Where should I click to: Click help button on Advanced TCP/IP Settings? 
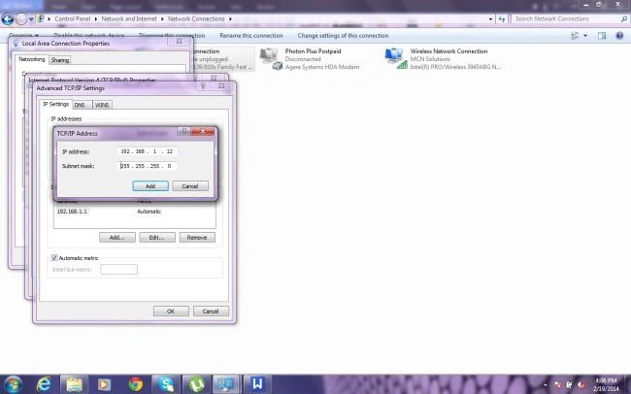point(203,86)
